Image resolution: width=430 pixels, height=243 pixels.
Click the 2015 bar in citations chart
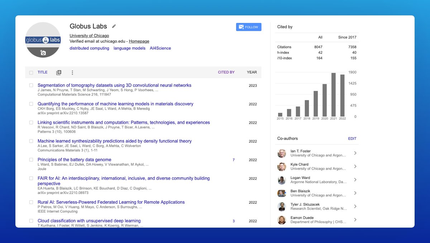pos(280,115)
